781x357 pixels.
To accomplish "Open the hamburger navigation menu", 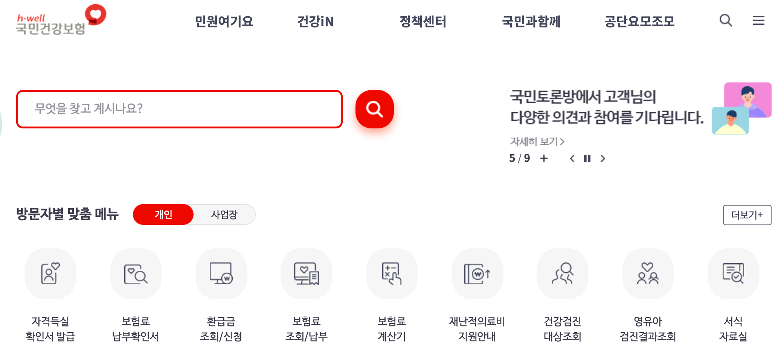I will pos(758,21).
